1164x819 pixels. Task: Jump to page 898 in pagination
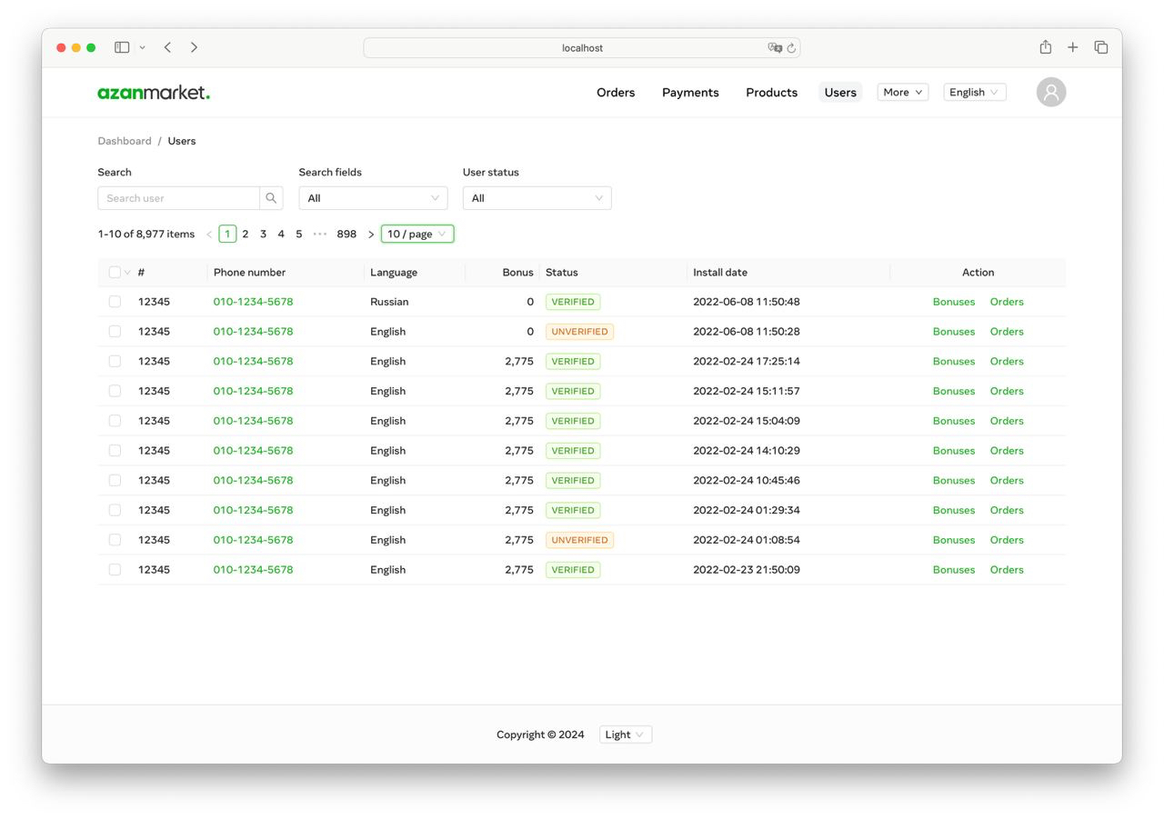click(346, 234)
